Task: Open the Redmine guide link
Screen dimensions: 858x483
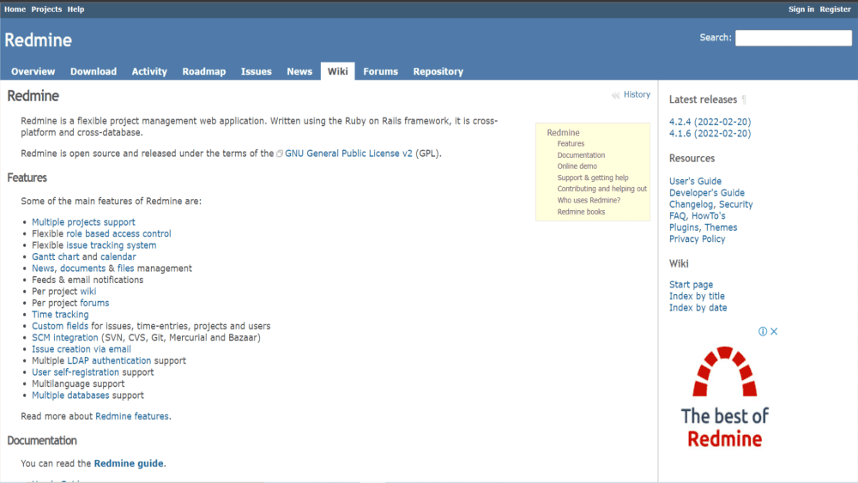Action: click(x=129, y=463)
